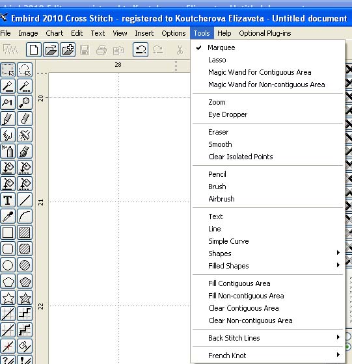The height and width of the screenshot is (364, 352).
Task: Create a new document with toolbar icon
Action: 34,49
